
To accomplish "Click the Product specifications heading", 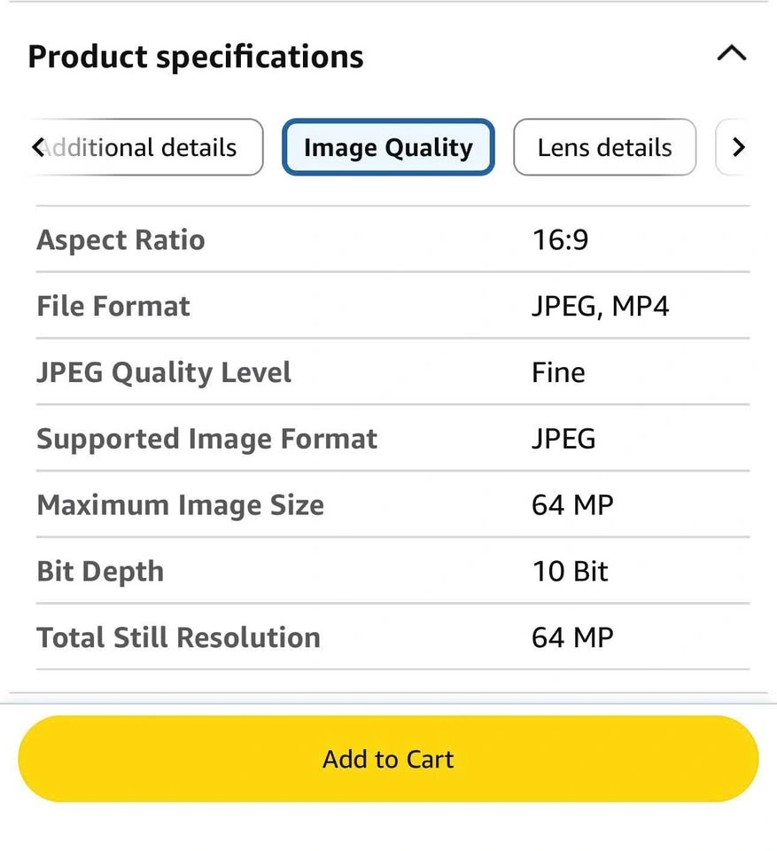I will pos(196,57).
